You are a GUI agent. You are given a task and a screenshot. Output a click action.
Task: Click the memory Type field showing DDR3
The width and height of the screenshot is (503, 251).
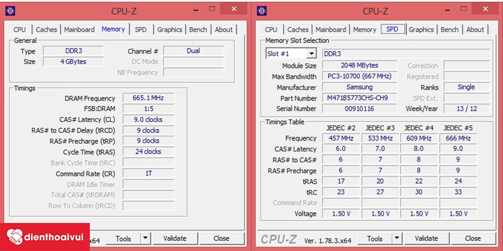point(74,51)
